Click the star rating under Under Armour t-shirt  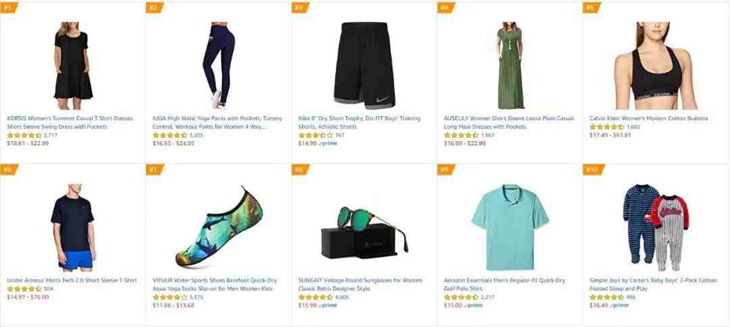(x=24, y=289)
